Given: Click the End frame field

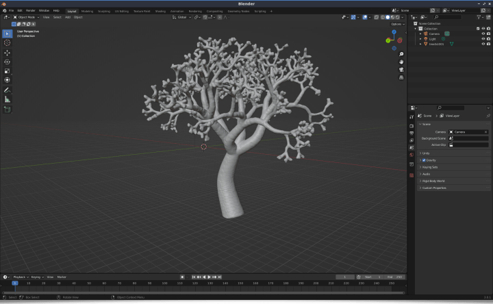Looking at the screenshot, I should [394, 277].
